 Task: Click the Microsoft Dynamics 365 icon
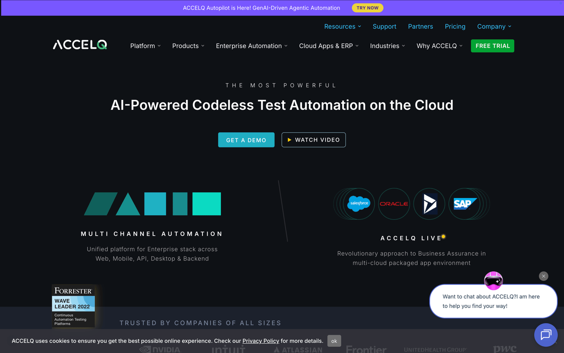click(429, 204)
